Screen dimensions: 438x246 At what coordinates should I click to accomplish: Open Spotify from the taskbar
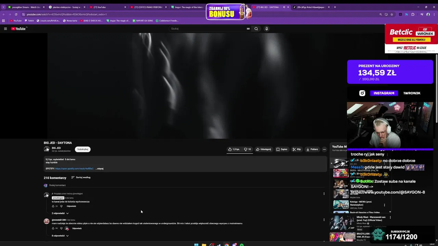[x=242, y=245]
